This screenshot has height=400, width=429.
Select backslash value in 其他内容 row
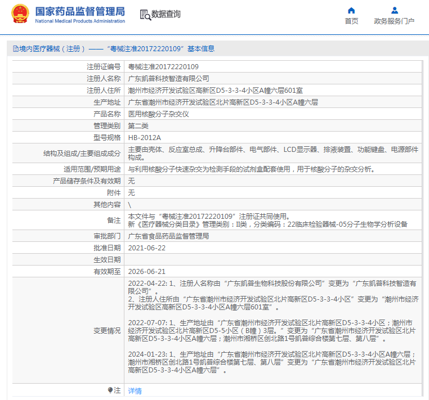(x=129, y=205)
